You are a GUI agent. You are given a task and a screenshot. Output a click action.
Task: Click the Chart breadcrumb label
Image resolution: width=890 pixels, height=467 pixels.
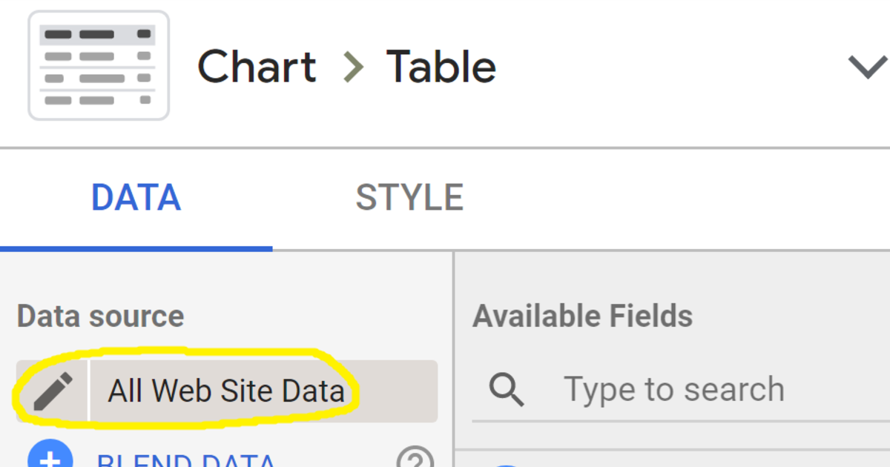coord(257,67)
